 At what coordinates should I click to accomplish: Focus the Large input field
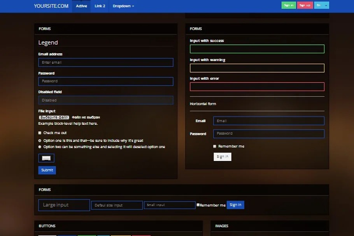click(64, 205)
